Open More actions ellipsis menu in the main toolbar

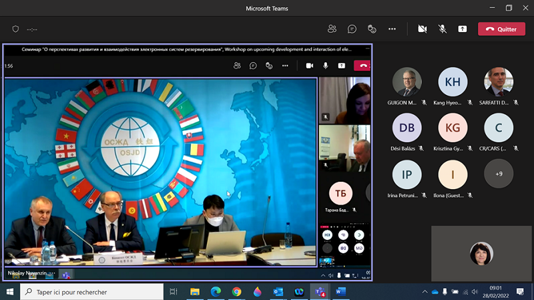click(x=392, y=29)
